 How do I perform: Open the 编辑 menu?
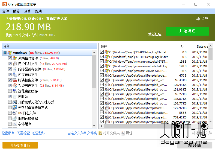point(16,11)
